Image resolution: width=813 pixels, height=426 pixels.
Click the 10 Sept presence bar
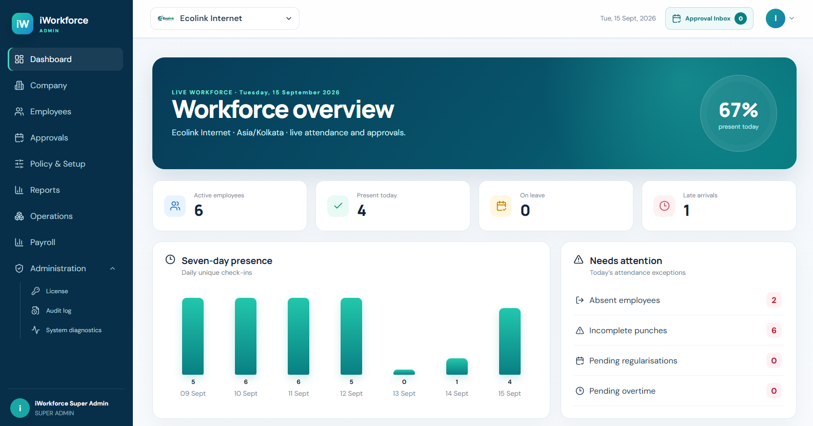246,336
